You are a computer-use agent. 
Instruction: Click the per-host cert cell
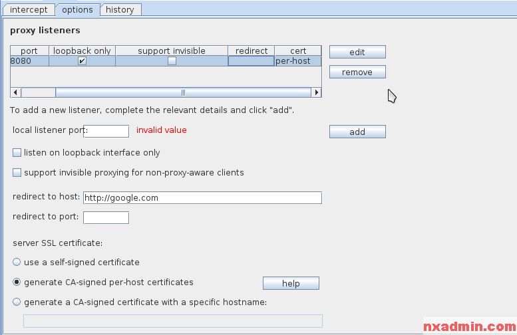coord(298,61)
